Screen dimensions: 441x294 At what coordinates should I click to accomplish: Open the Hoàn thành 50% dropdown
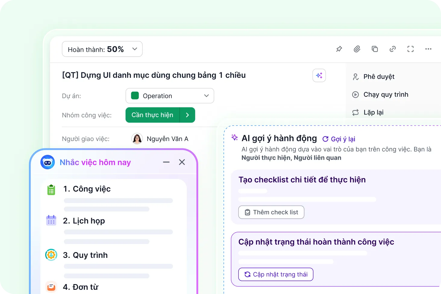[102, 49]
